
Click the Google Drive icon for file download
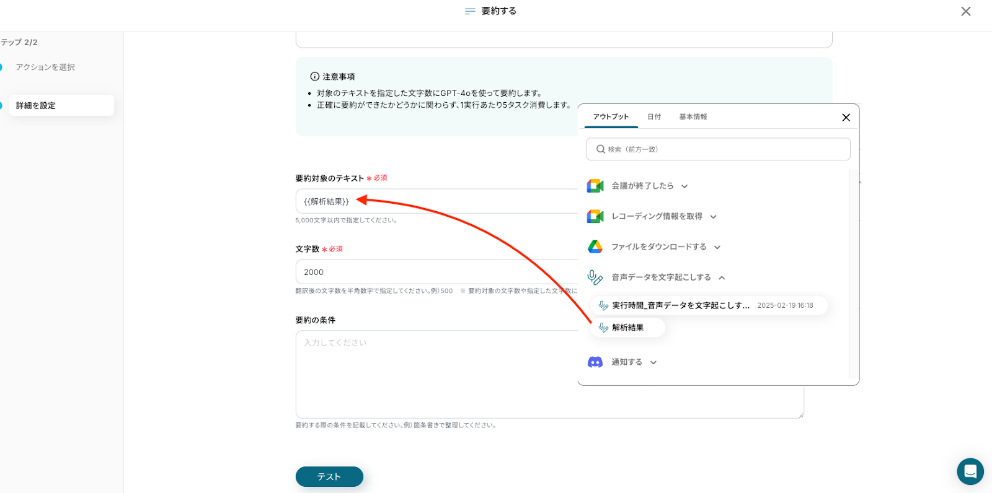(595, 246)
